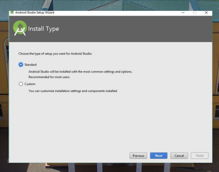219x172 pixels.
Task: Click the 'Install Type' header title
Action: coord(43,29)
